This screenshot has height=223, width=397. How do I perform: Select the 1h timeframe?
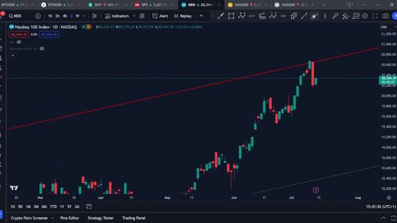click(x=50, y=16)
